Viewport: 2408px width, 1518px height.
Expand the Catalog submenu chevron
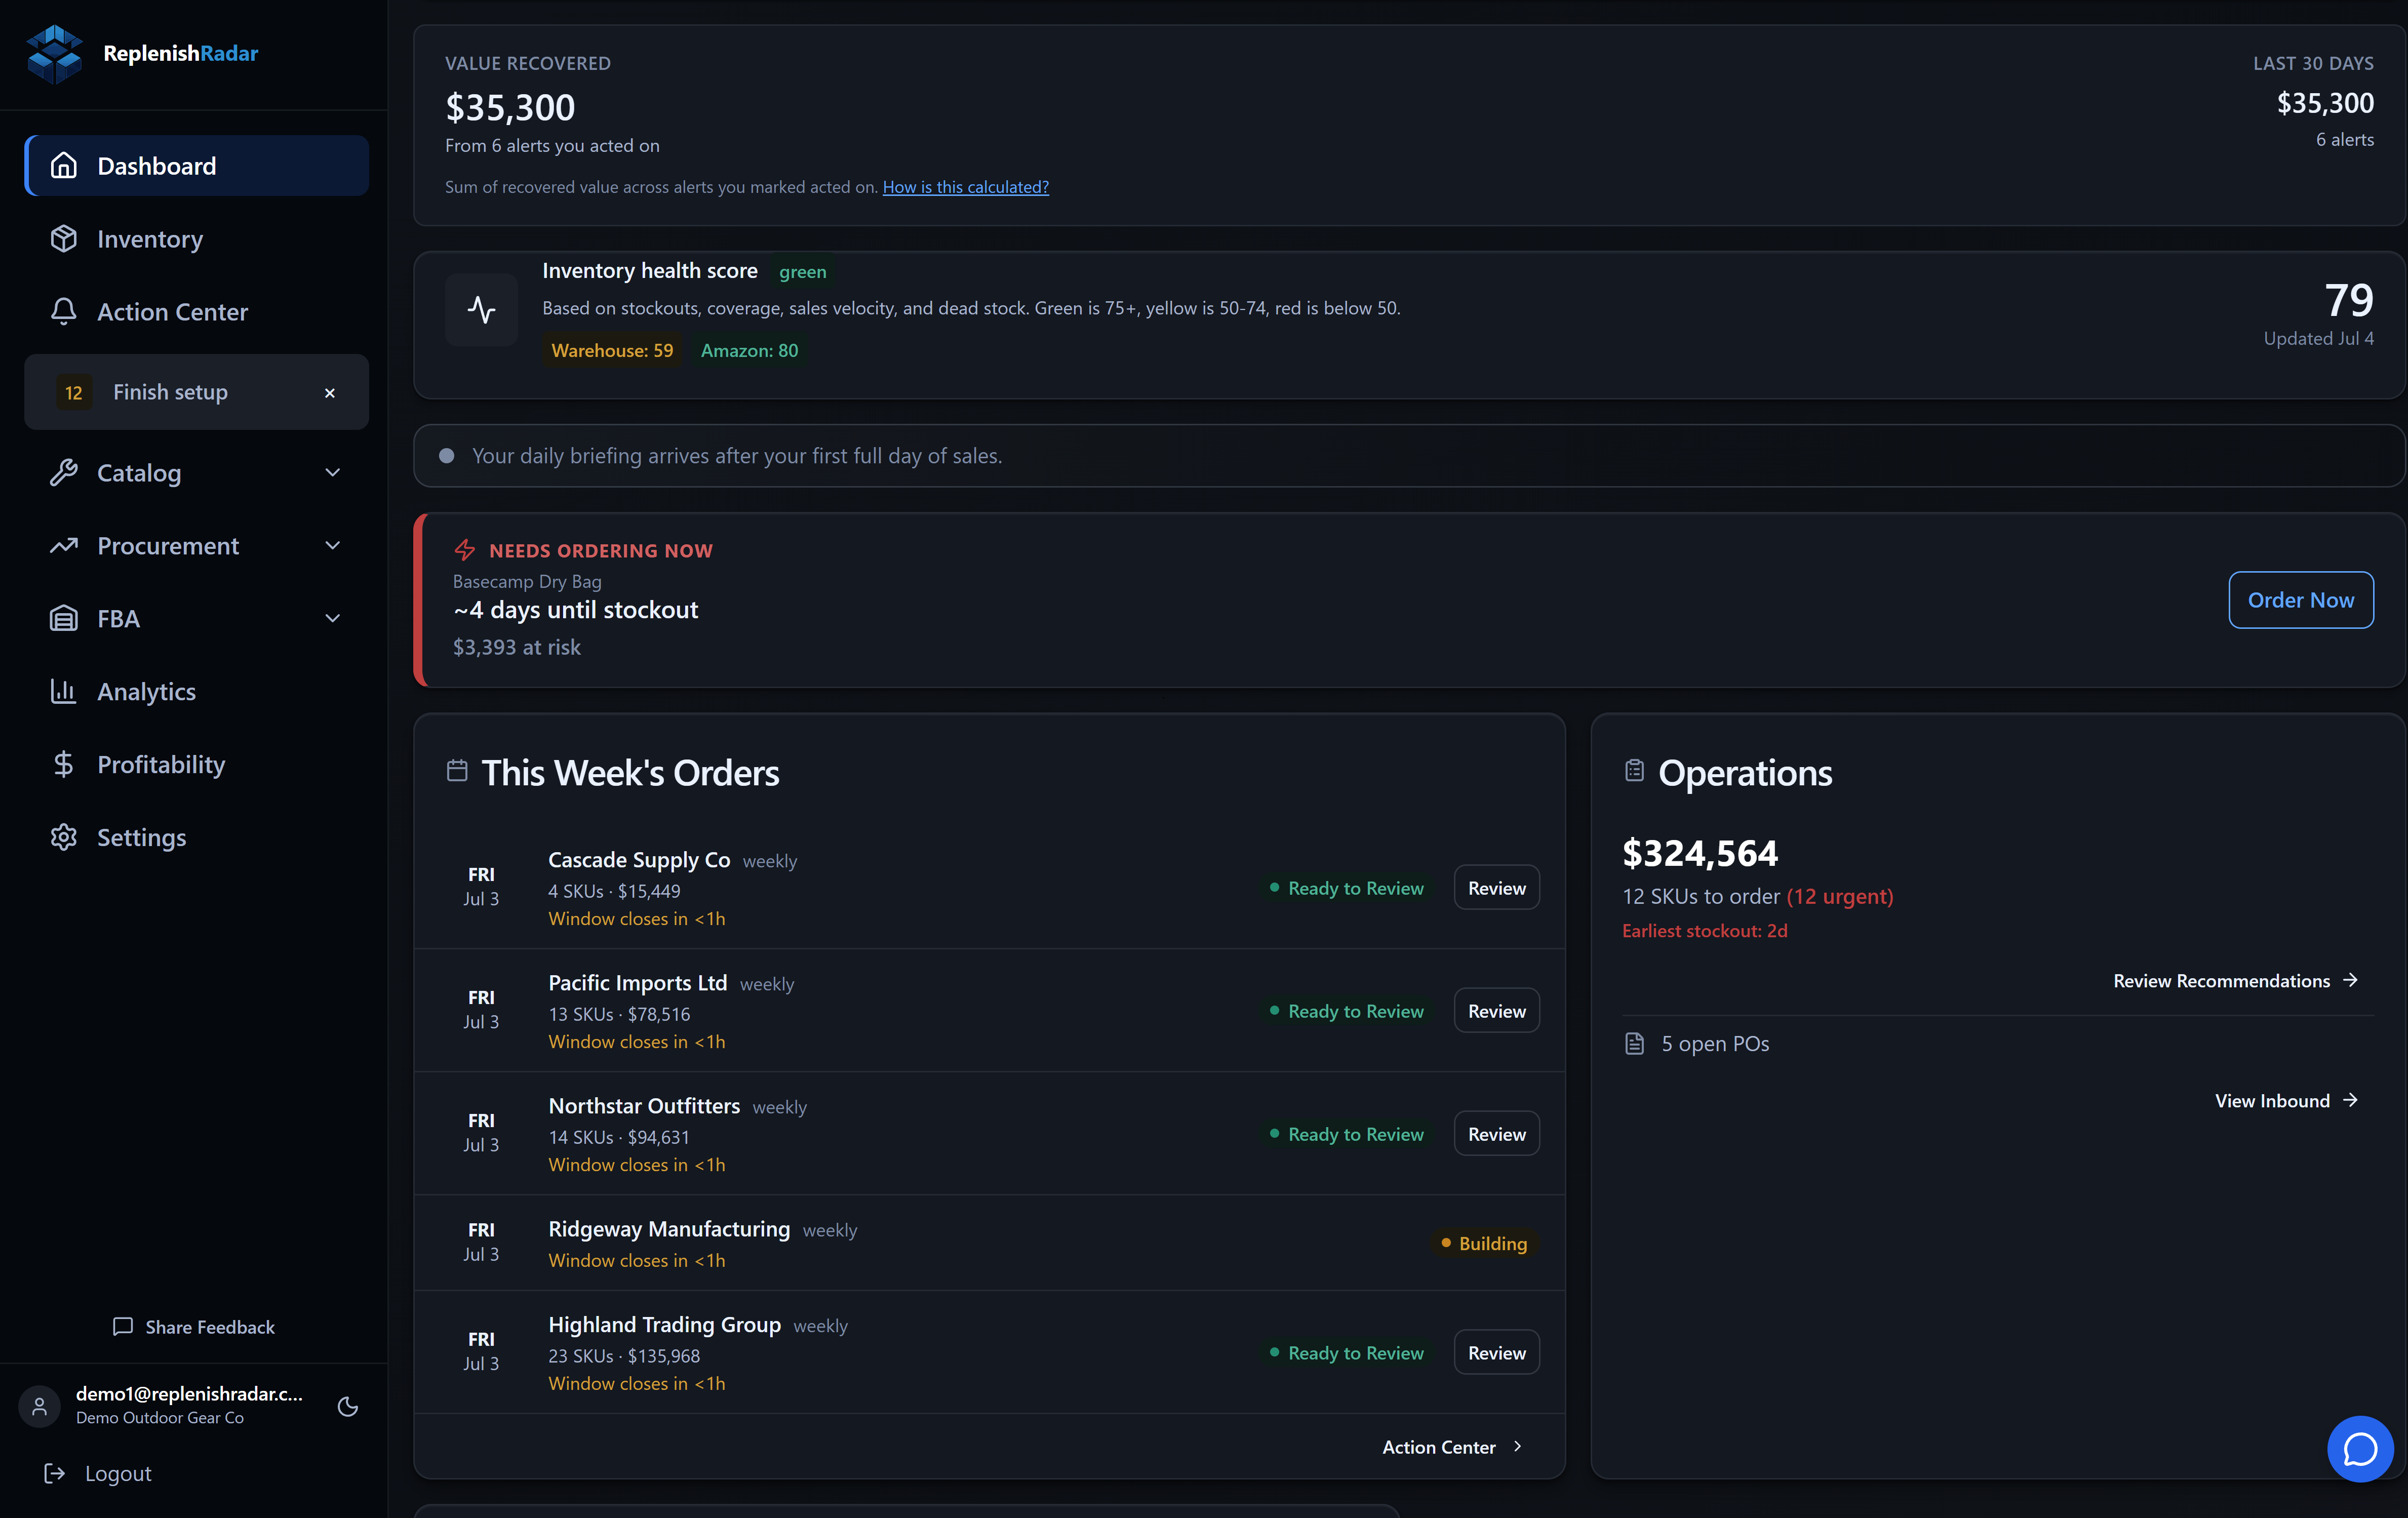pyautogui.click(x=333, y=473)
